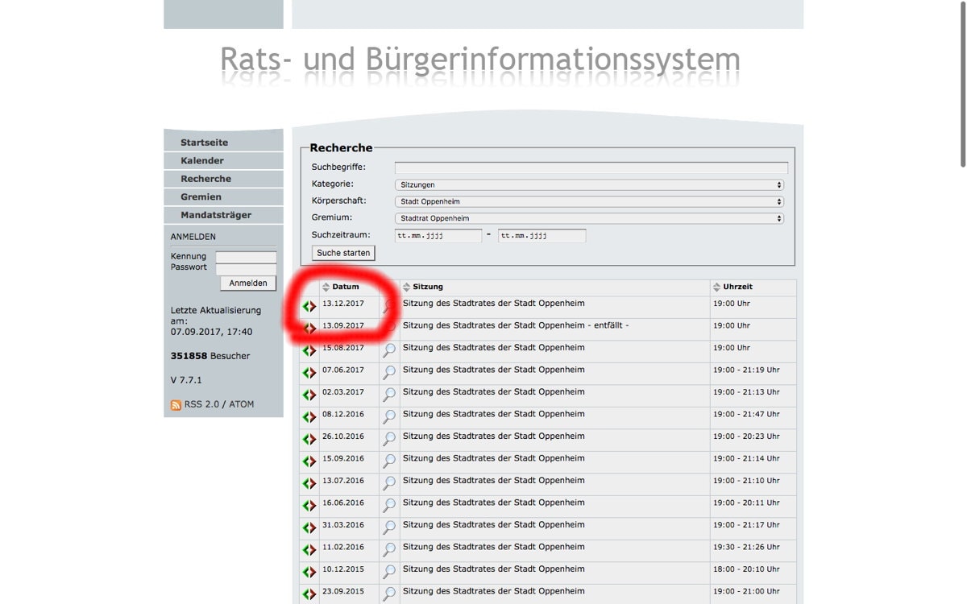967x604 pixels.
Task: Open magnifier details for 07.06.2017 session
Action: [x=389, y=372]
